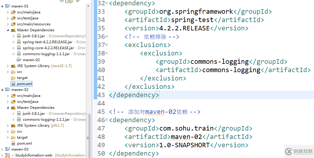Select src folder label under maven-02 project
The image size is (314, 158).
click(x=20, y=131)
